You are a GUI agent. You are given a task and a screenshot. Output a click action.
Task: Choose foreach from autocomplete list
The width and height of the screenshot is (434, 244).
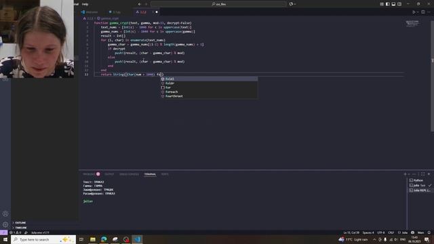[x=209, y=92]
